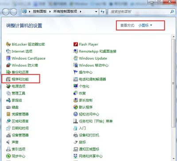The height and width of the screenshot is (161, 177).
Task: Click the 操作中心 flag icon
Action: pyautogui.click(x=76, y=72)
